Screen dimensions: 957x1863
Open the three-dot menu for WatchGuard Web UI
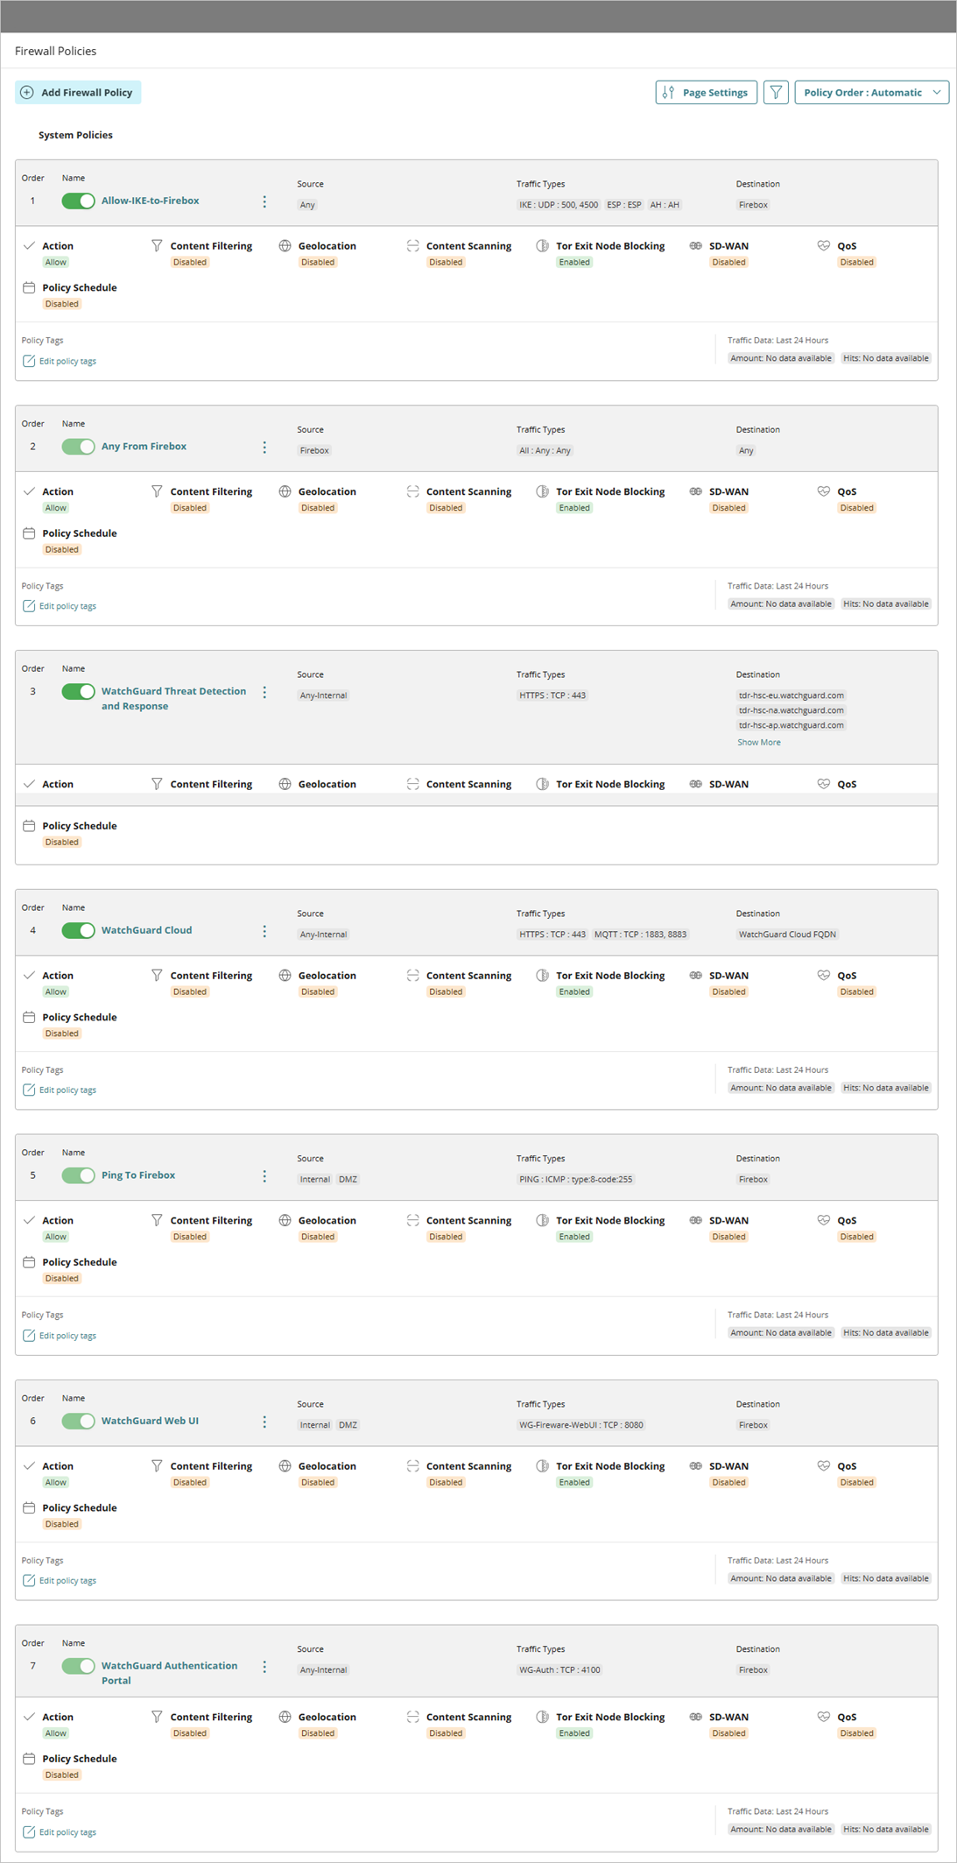(264, 1422)
